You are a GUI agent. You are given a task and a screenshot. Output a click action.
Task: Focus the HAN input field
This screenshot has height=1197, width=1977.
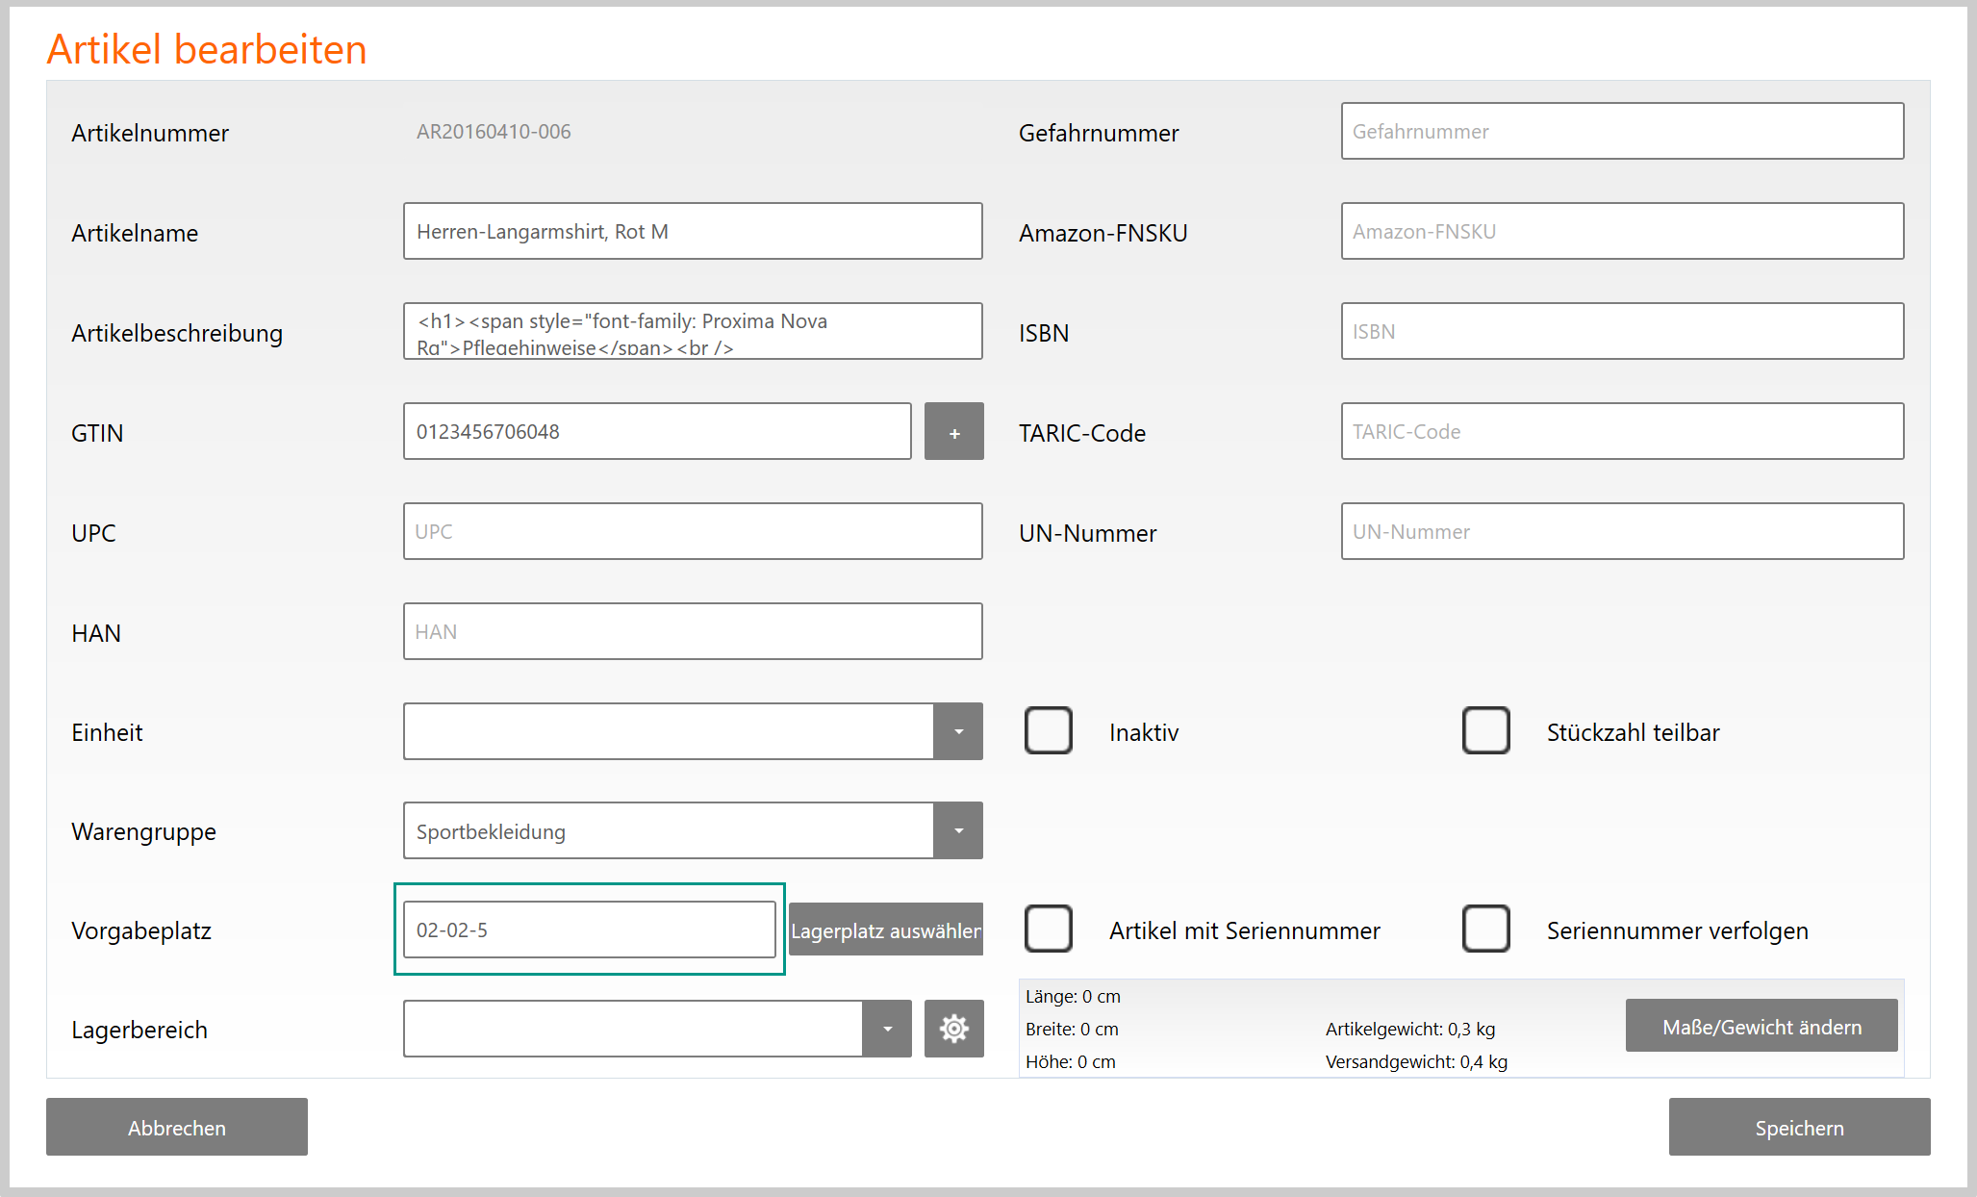click(x=693, y=632)
